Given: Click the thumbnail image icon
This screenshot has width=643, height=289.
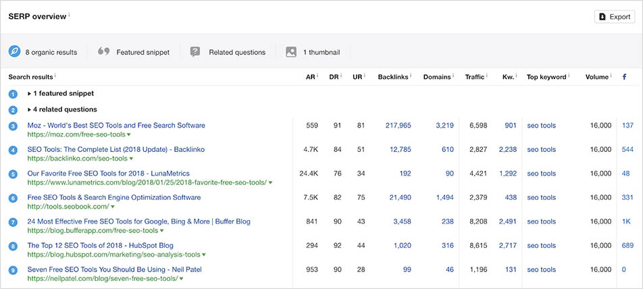Looking at the screenshot, I should coord(291,52).
